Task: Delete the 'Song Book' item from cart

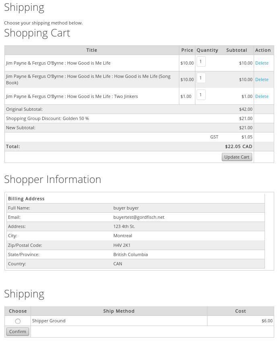Action: (262, 79)
